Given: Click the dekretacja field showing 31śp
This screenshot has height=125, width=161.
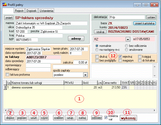Looking at the screenshot, I should pyautogui.click(x=126, y=17).
